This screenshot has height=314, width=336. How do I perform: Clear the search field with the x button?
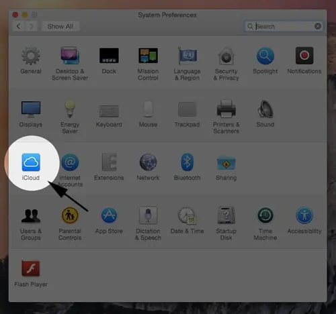pyautogui.click(x=318, y=26)
